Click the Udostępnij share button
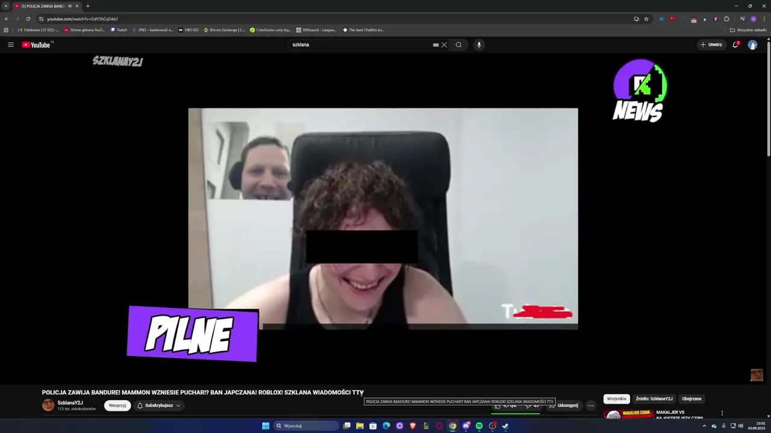 (564, 405)
